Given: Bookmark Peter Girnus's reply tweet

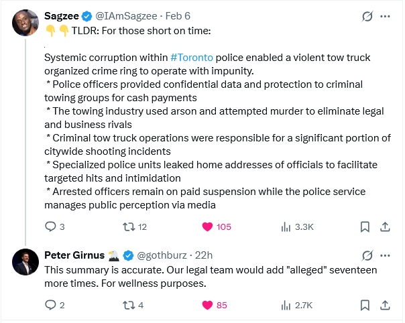Looking at the screenshot, I should coord(364,305).
